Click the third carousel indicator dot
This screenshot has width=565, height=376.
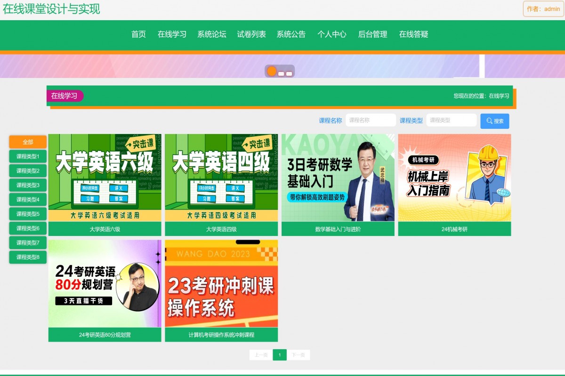point(288,73)
